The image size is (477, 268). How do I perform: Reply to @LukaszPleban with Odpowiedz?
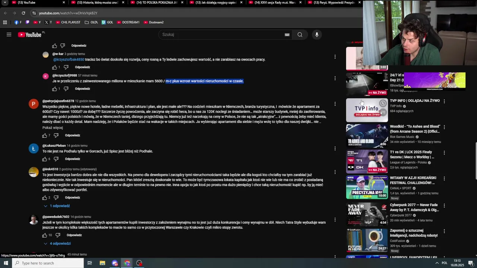(x=72, y=159)
